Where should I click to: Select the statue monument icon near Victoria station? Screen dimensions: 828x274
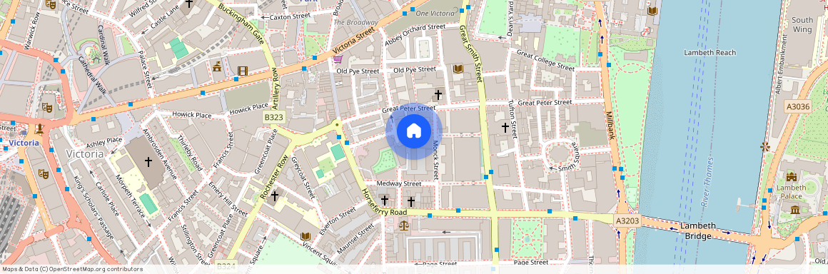pyautogui.click(x=39, y=129)
